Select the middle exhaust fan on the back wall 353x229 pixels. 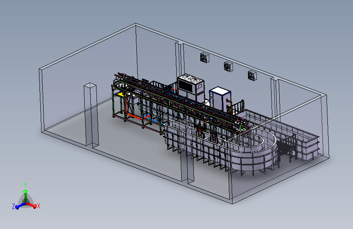tap(228, 66)
